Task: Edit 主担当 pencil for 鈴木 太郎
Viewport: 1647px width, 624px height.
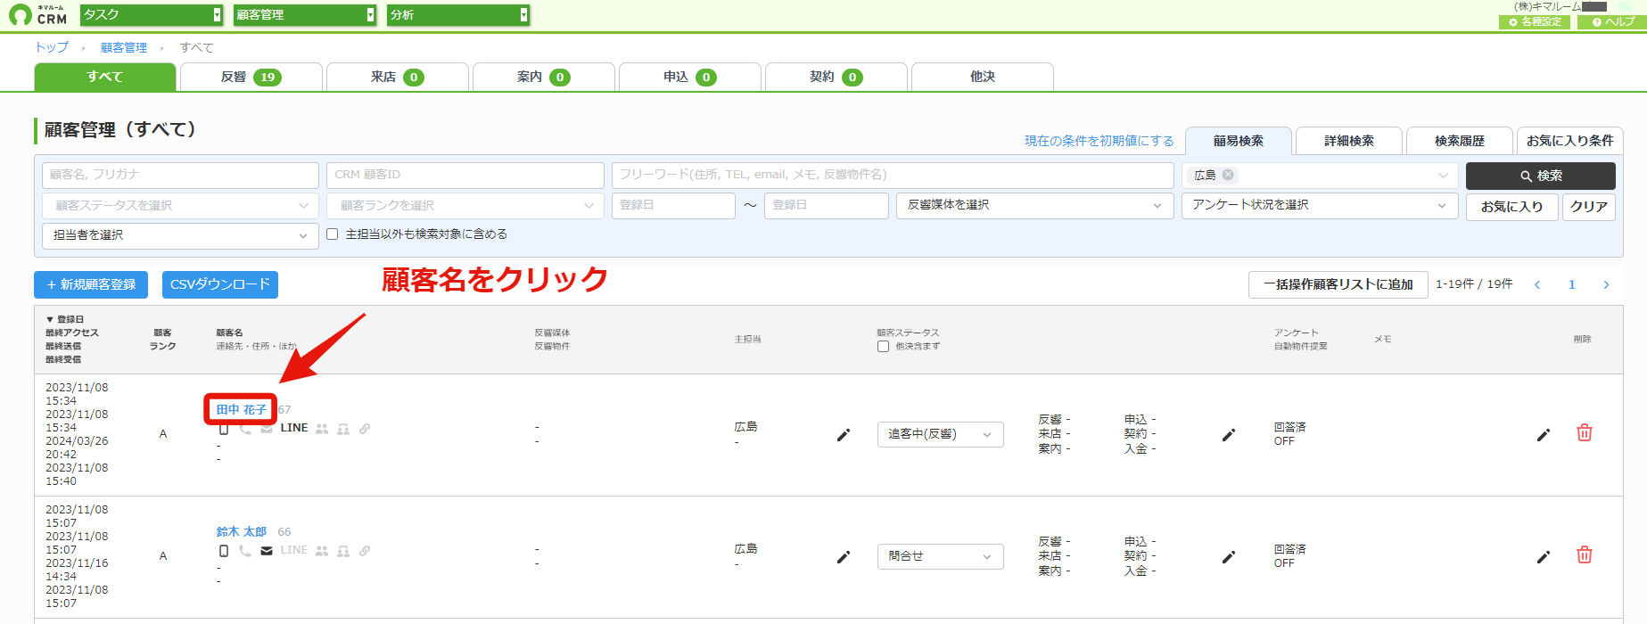Action: [844, 557]
